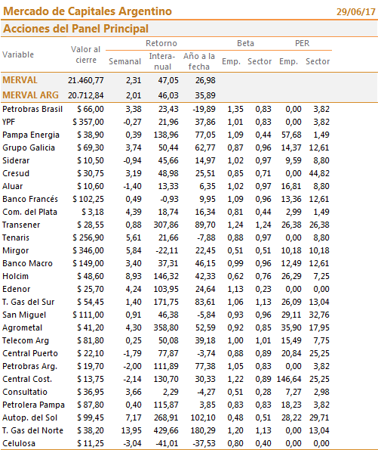
Task: Select the Holcim row name
Action: [15, 276]
